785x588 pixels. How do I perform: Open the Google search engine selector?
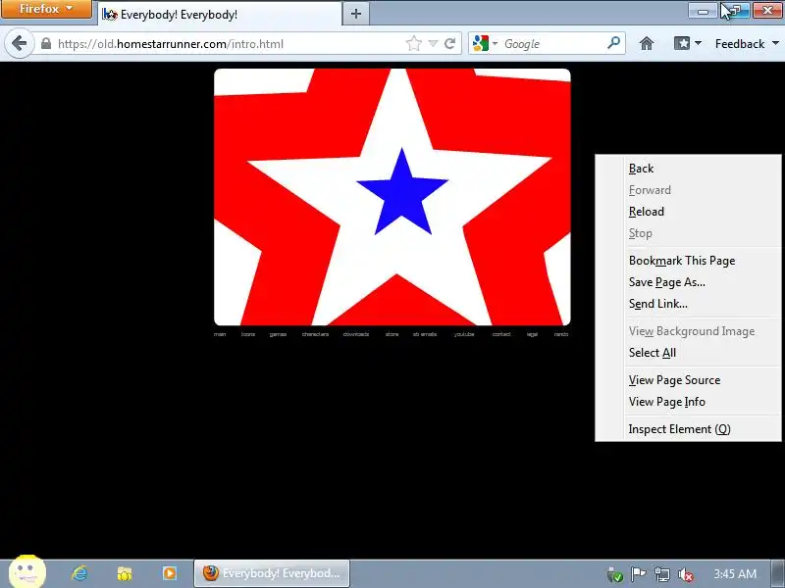[485, 44]
